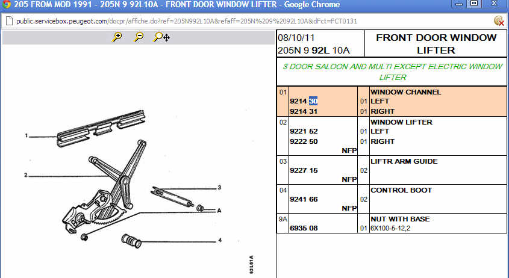Select part number 6935 08
The width and height of the screenshot is (509, 278).
[304, 228]
